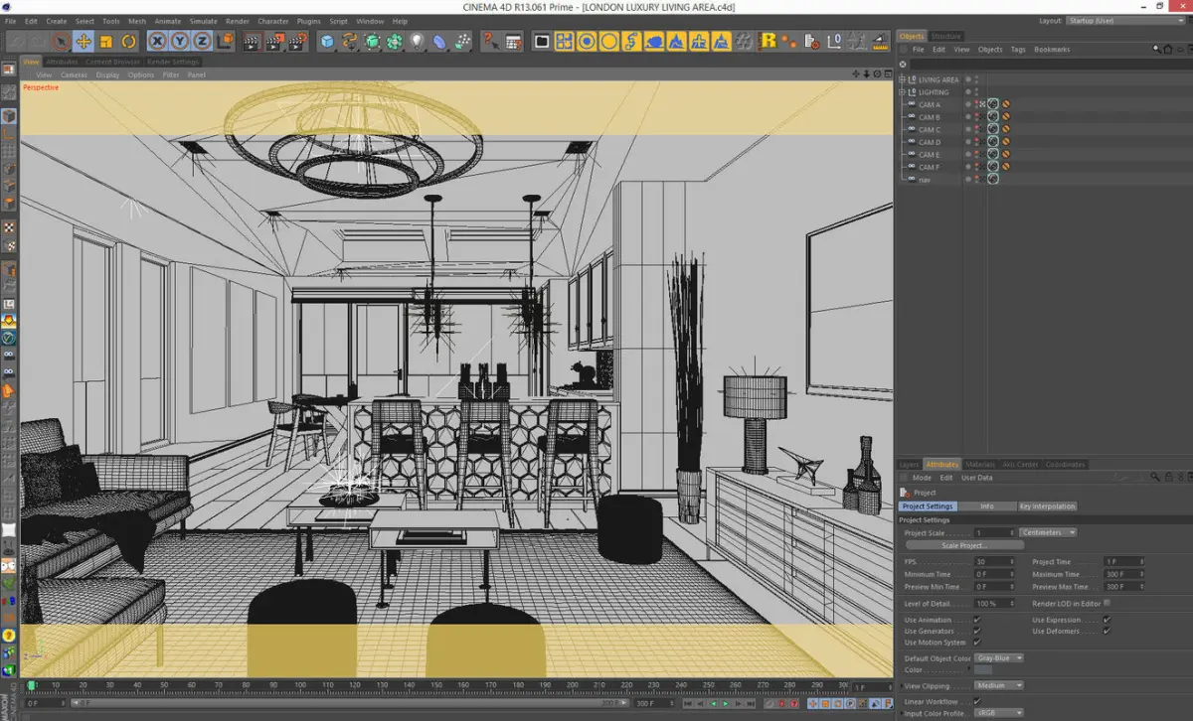
Task: Toggle the Use Expression checkbox
Action: click(1107, 620)
